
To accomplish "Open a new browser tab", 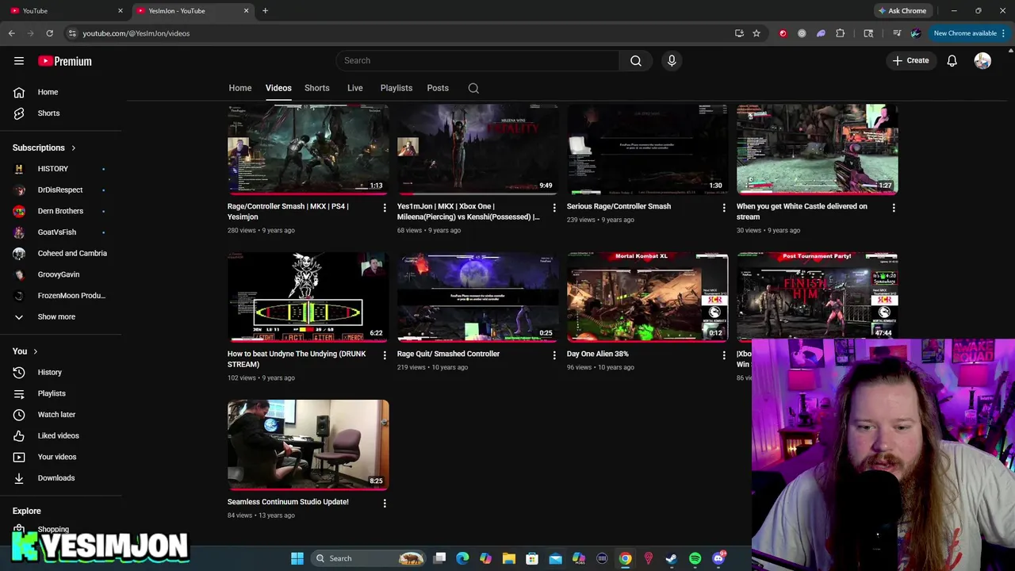I will tap(265, 11).
